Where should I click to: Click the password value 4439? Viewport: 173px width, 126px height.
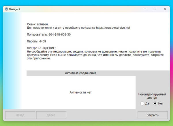pyautogui.click(x=42, y=41)
